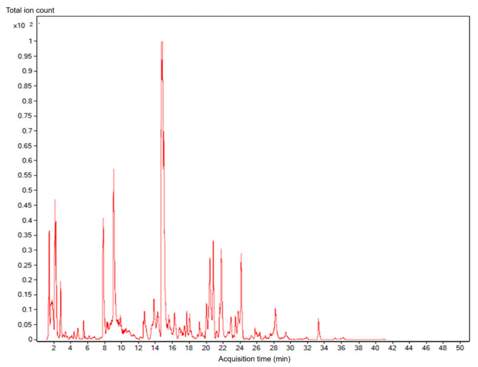Pick the tallest peak near 15 minutes
This screenshot has height=367, width=478.
162,42
